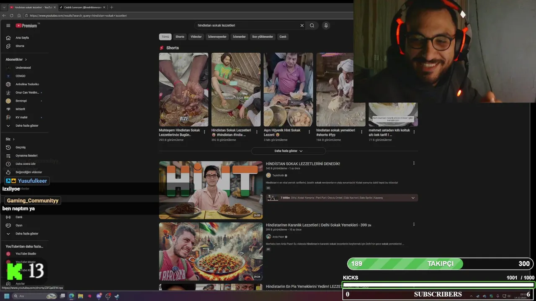
Task: Expand the Siz section header
Action: [10, 139]
